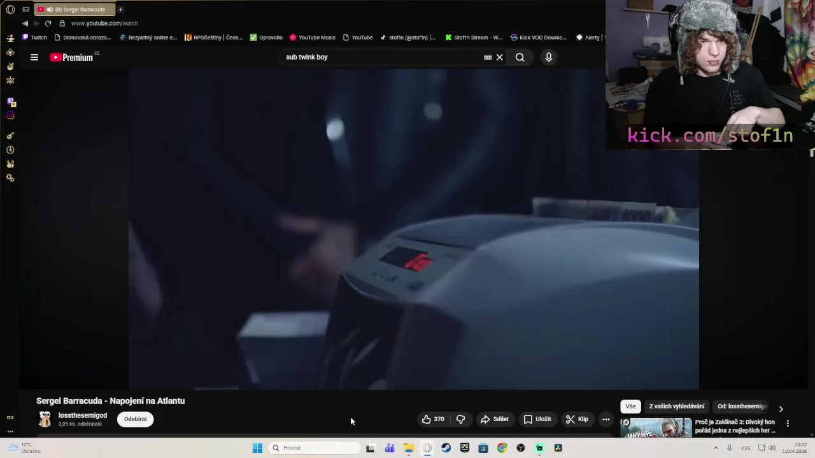Open the lossthesemigod channel avatar
The width and height of the screenshot is (815, 458).
45,419
